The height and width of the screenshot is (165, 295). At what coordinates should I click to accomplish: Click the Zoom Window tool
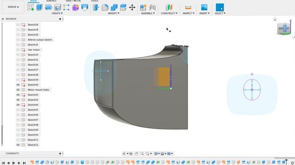coord(147,154)
